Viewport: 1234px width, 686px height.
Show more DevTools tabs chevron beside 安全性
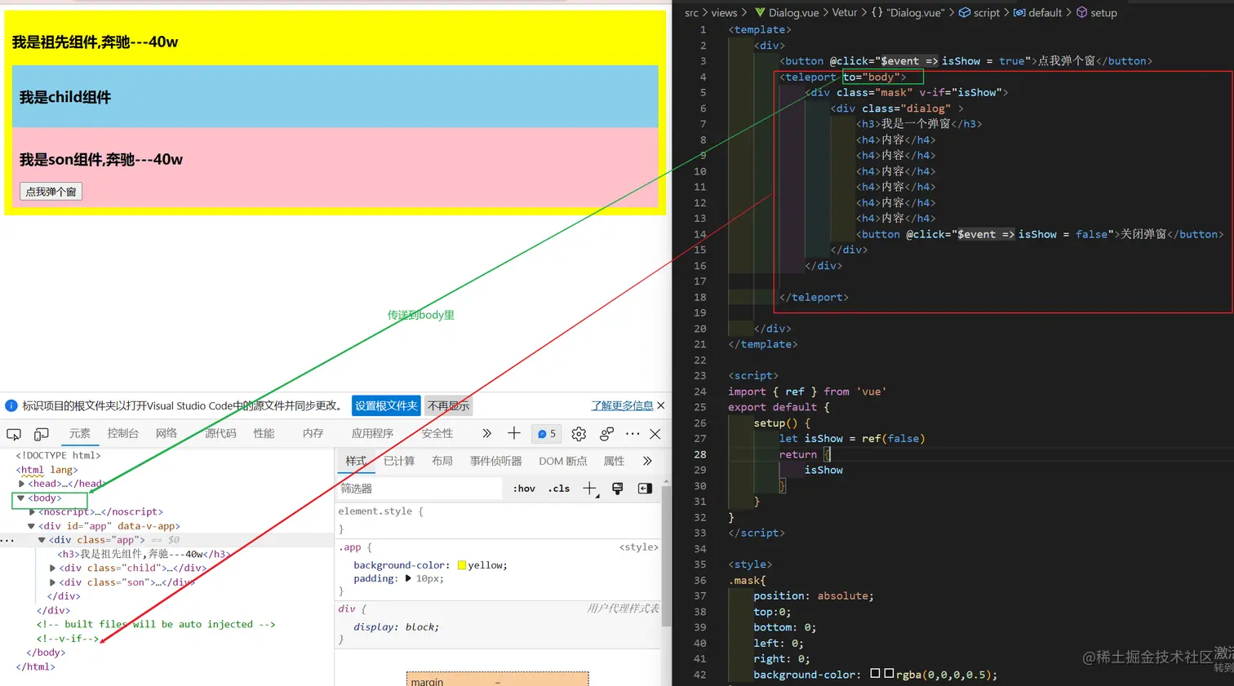pyautogui.click(x=487, y=433)
